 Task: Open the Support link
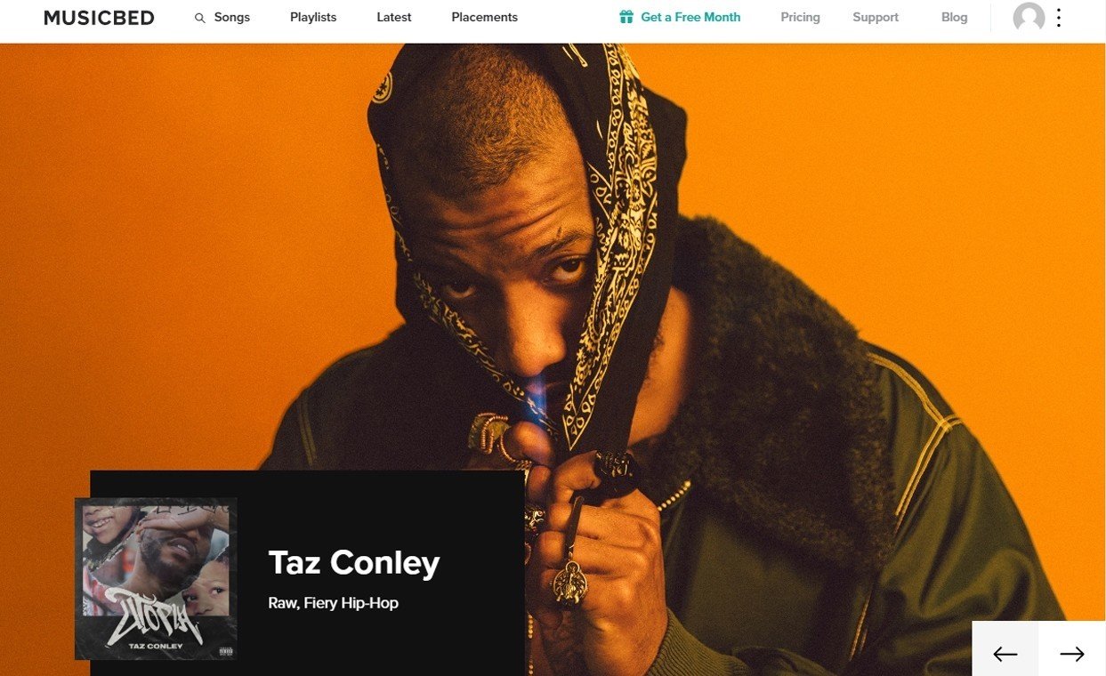click(876, 17)
